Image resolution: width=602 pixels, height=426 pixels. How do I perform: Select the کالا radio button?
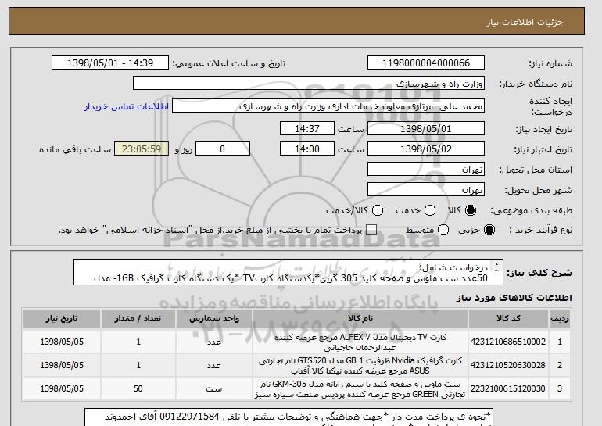click(x=471, y=210)
